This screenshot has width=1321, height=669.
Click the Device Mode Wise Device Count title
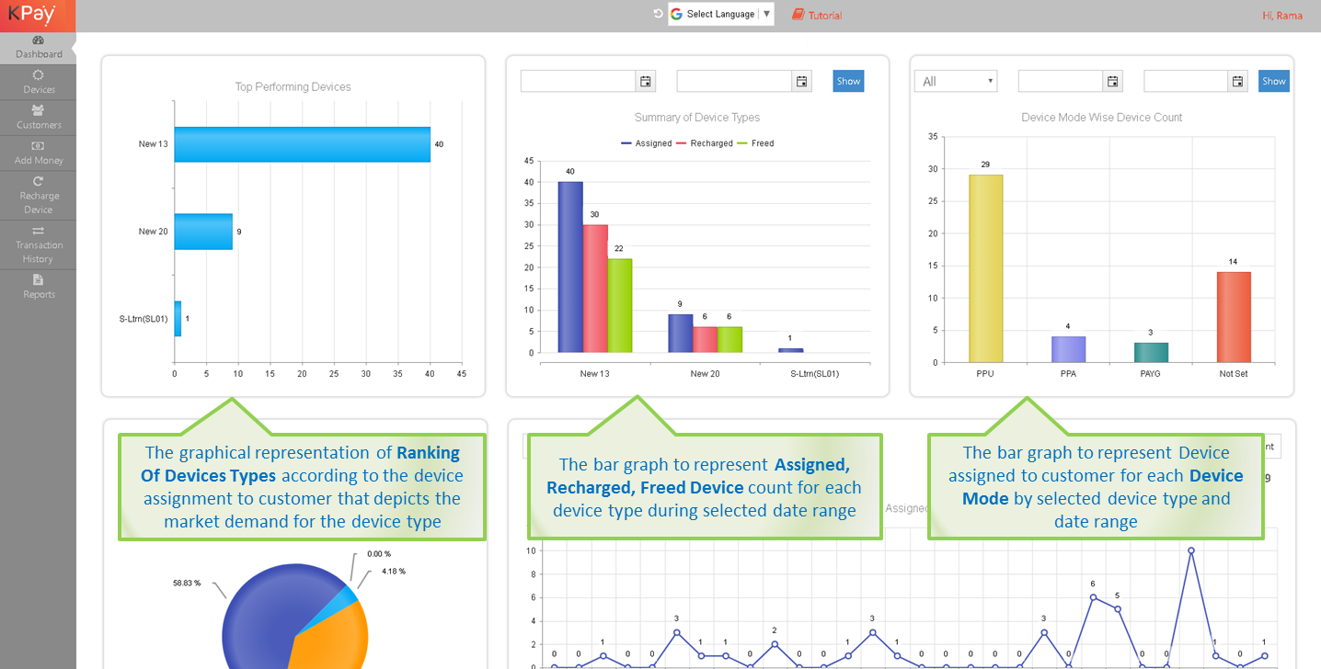[x=1102, y=118]
